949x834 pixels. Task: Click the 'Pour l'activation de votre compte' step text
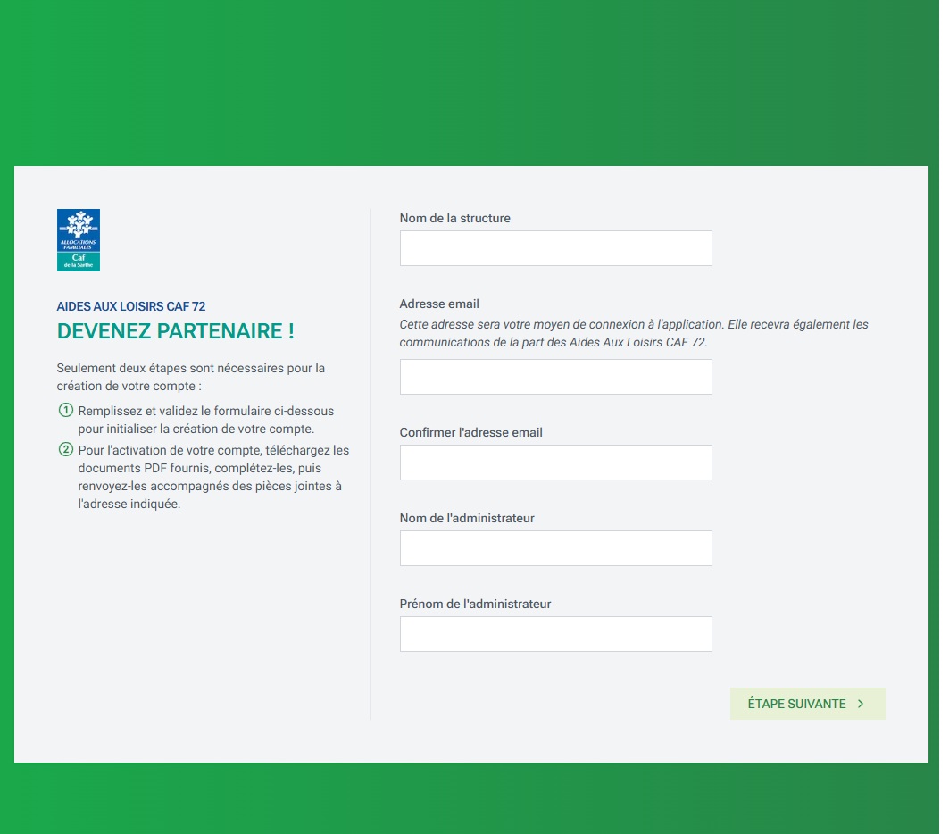[212, 477]
